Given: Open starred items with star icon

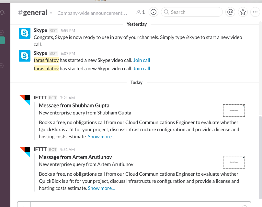Looking at the screenshot, I should tap(243, 12).
